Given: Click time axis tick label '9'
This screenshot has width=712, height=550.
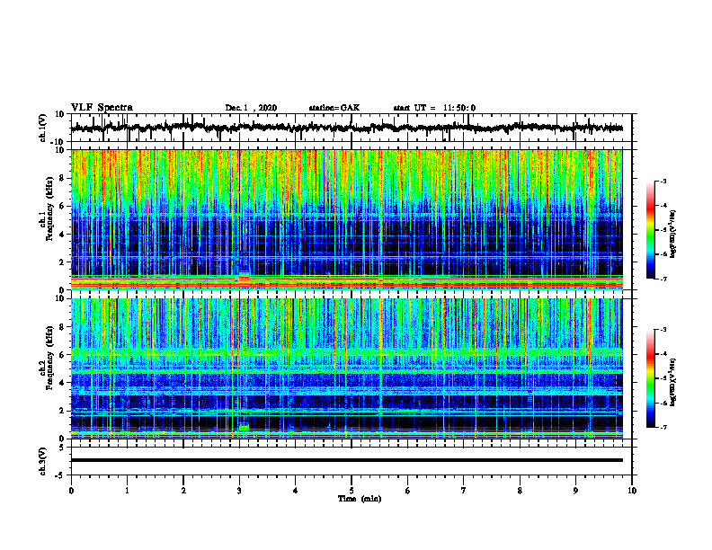Looking at the screenshot, I should 575,491.
